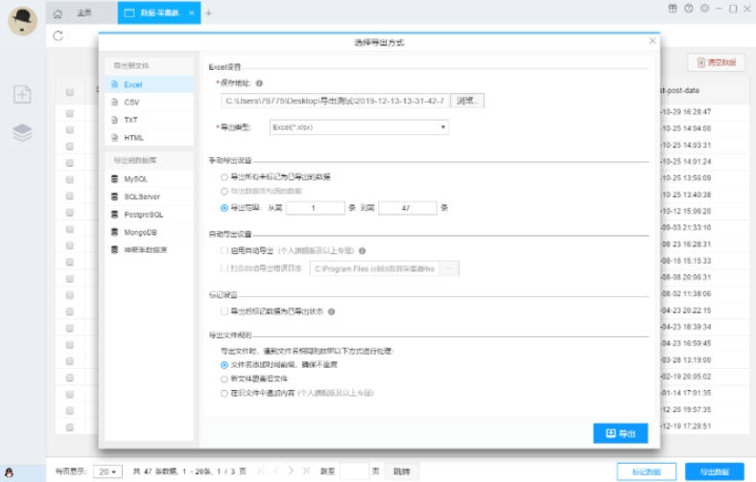Select 新文件覆盖旧文件 radio option

(224, 379)
